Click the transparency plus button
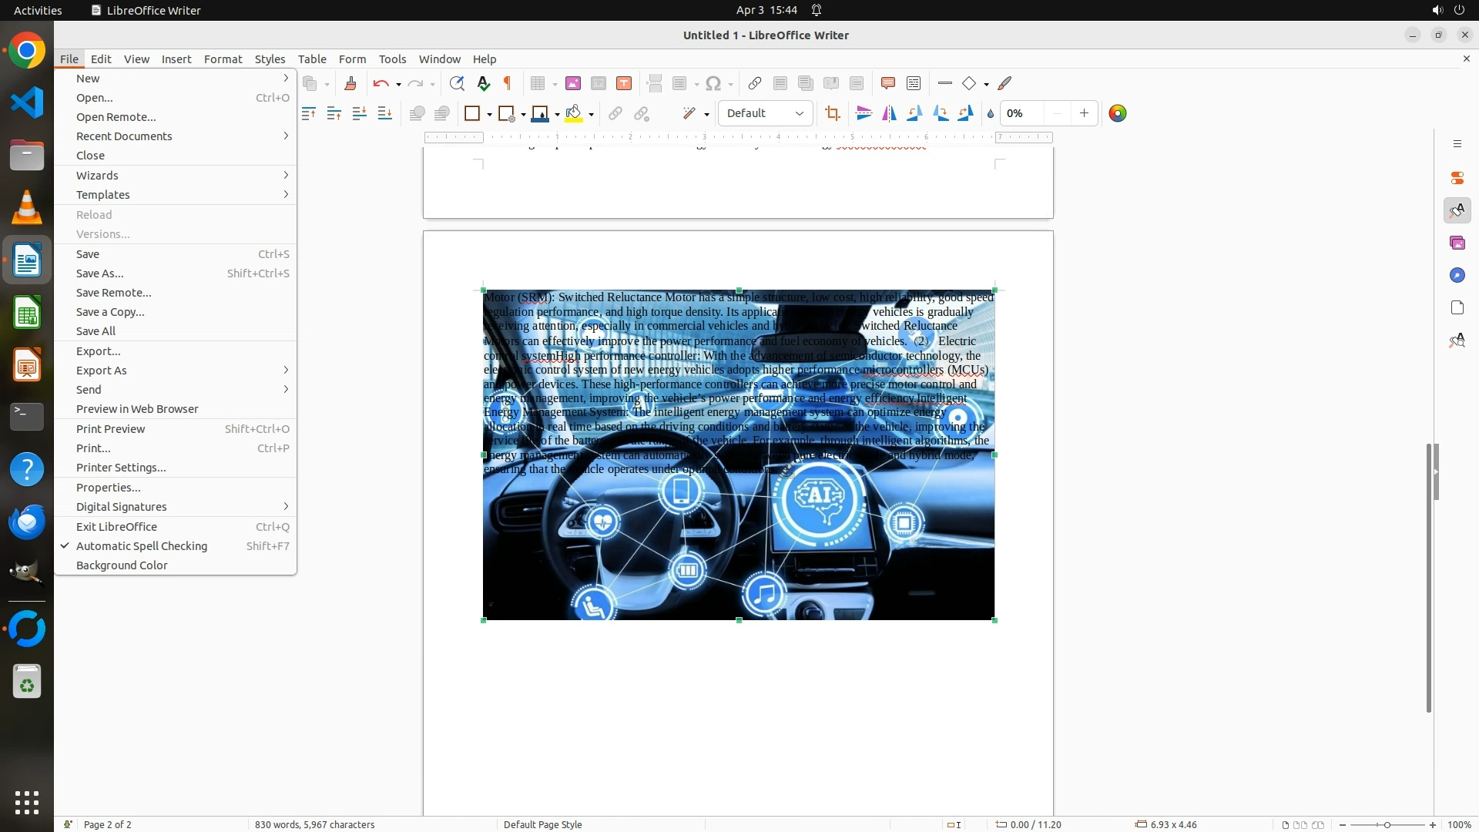Viewport: 1479px width, 832px height. [x=1084, y=113]
